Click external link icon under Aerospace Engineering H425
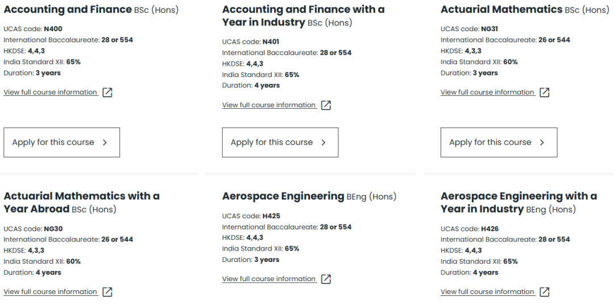Viewport: 614px width, 305px height. tap(326, 279)
